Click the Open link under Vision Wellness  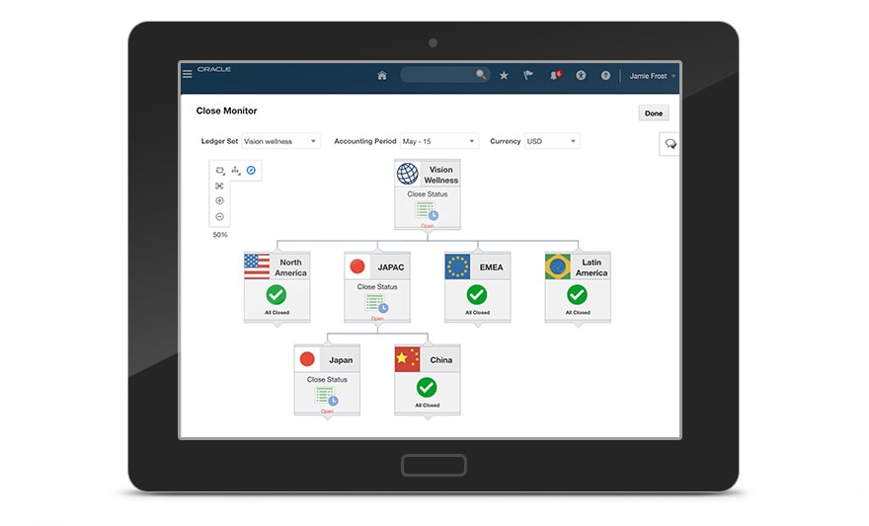428,226
